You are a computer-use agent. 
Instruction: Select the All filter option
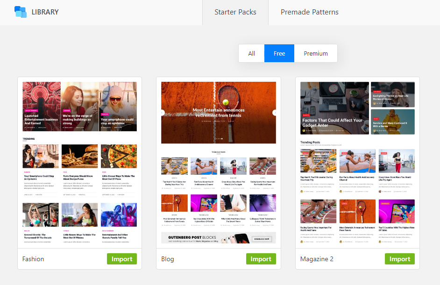(251, 53)
